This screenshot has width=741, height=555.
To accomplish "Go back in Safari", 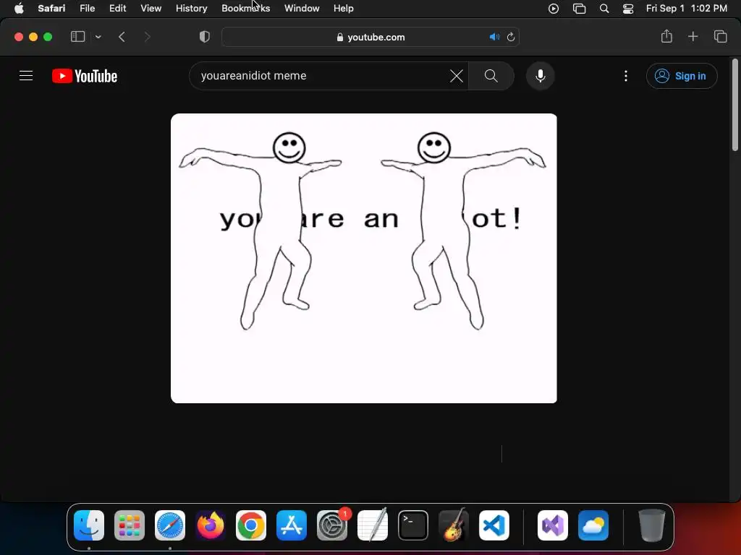I will point(122,37).
